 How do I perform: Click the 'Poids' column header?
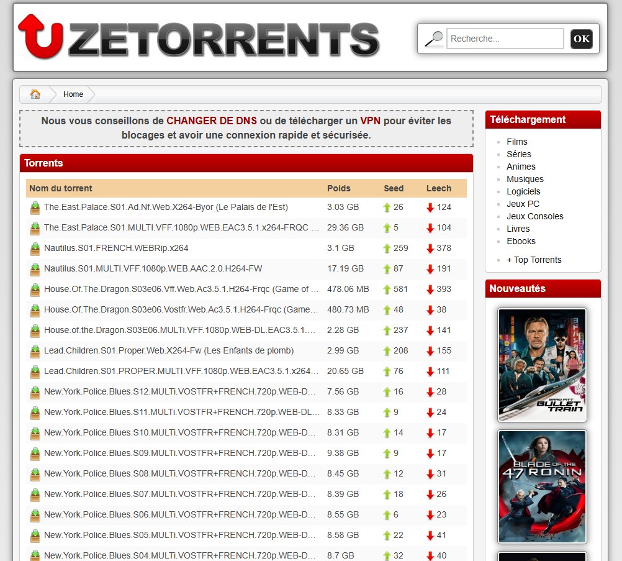(x=339, y=188)
